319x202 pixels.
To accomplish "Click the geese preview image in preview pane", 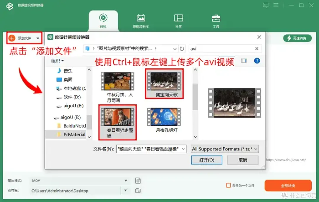I will [234, 103].
